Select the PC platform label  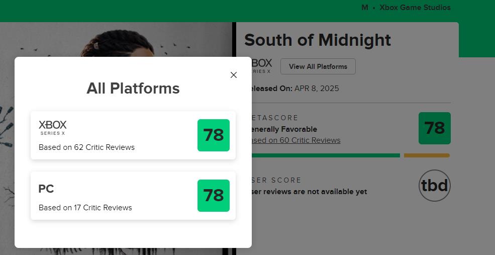pos(46,189)
